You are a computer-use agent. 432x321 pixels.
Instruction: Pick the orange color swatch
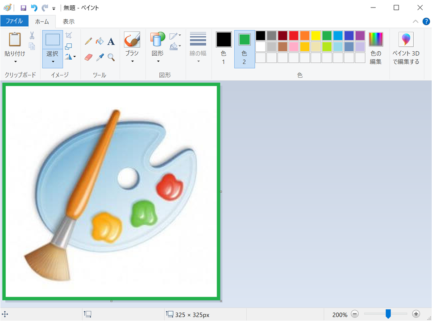[305, 36]
